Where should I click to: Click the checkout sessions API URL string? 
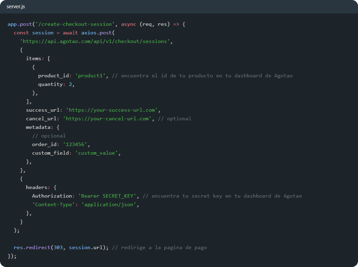[95, 41]
